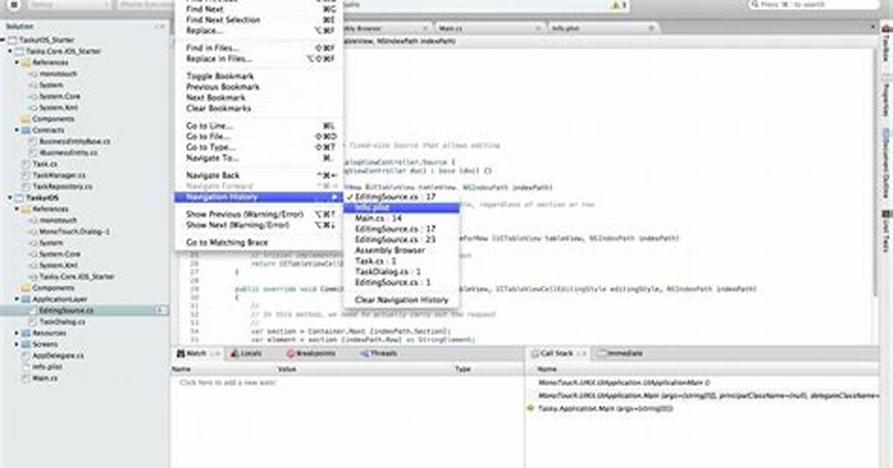Click Clear Navigation History
The height and width of the screenshot is (468, 893).
pyautogui.click(x=402, y=300)
